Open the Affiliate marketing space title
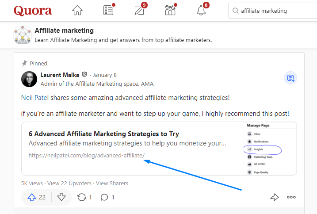 [x=64, y=31]
